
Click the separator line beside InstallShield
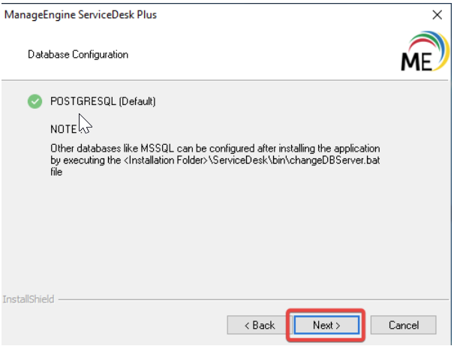(x=248, y=299)
